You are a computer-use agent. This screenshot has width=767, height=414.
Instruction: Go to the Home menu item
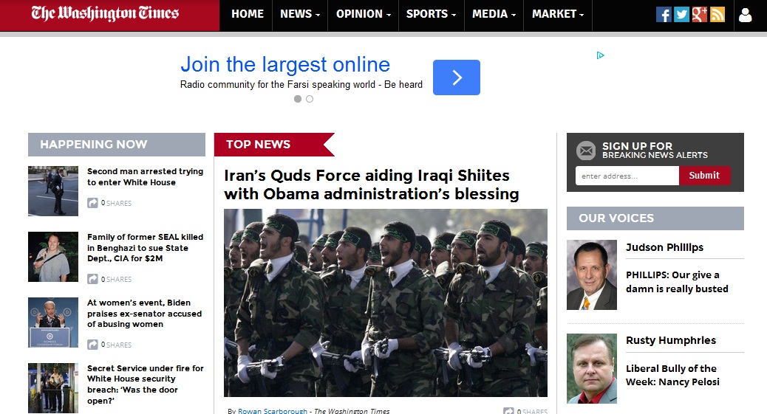point(248,14)
